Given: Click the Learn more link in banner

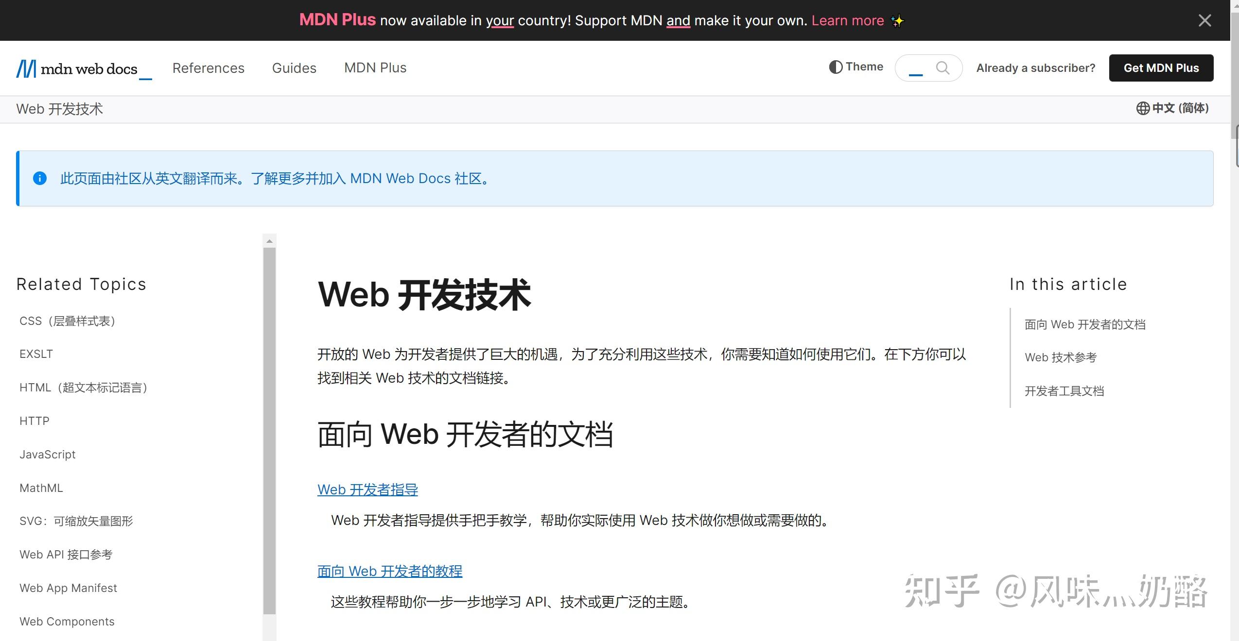Looking at the screenshot, I should 848,20.
